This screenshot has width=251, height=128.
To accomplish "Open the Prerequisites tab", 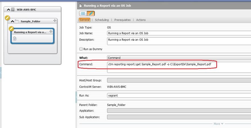I will (x=122, y=20).
